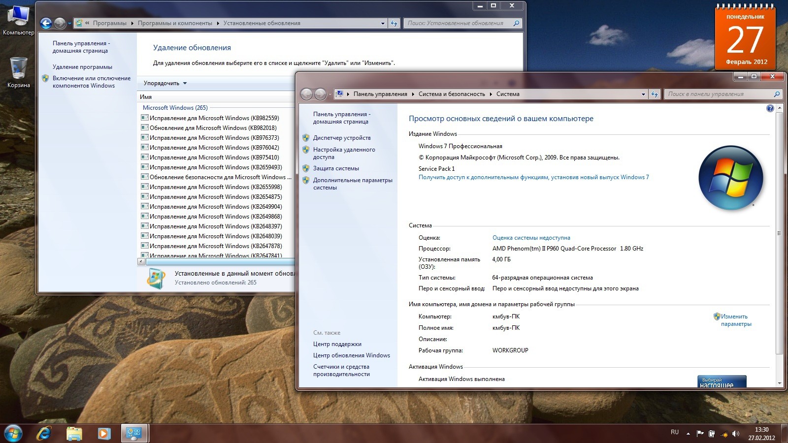Expand updates window address bar history dropdown
This screenshot has height=443, width=788.
pos(383,23)
